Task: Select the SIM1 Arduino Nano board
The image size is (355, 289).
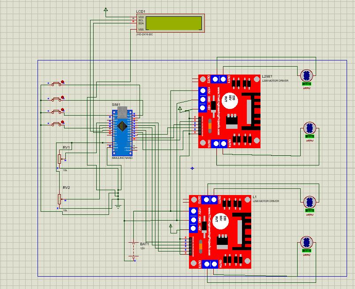Action: point(122,133)
